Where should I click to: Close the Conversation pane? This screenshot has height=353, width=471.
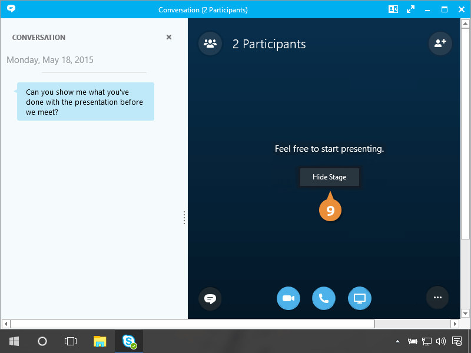(x=169, y=37)
